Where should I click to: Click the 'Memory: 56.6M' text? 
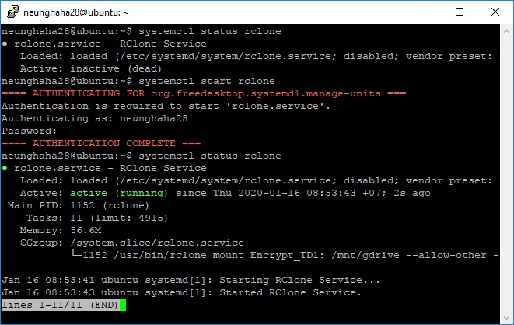61,230
